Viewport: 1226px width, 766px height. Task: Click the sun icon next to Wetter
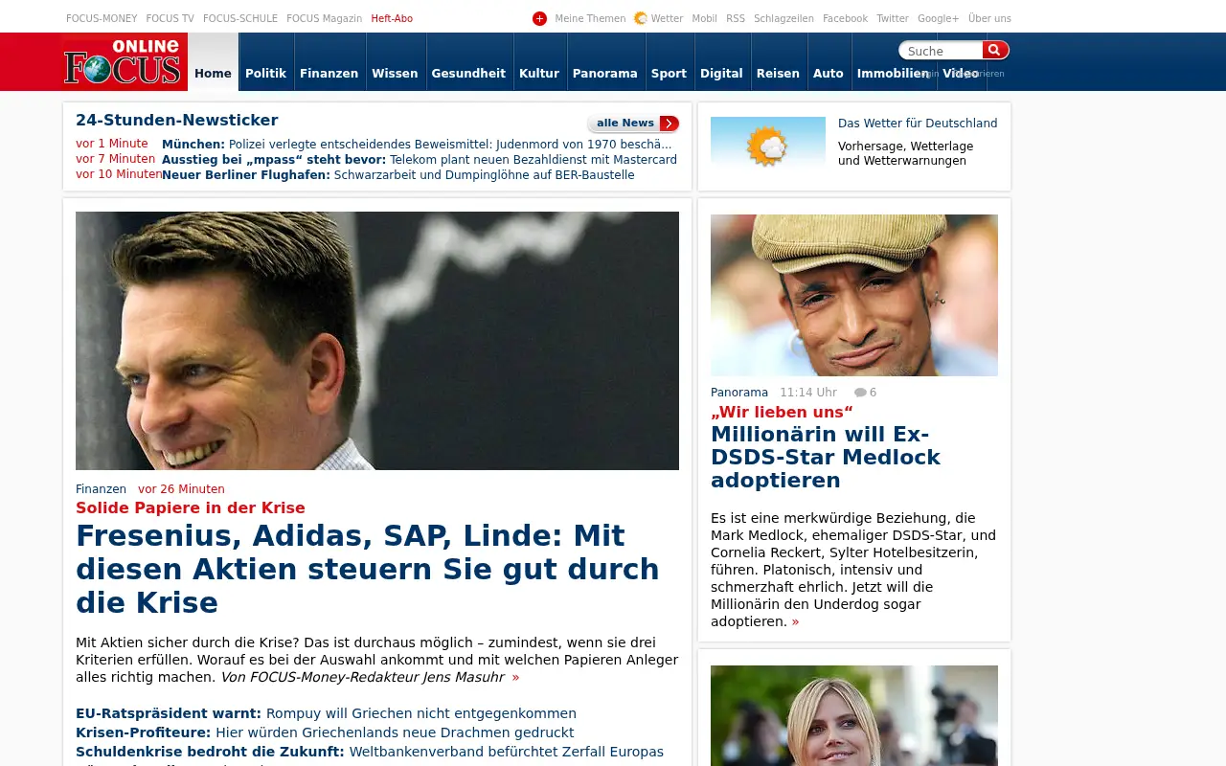tap(641, 18)
